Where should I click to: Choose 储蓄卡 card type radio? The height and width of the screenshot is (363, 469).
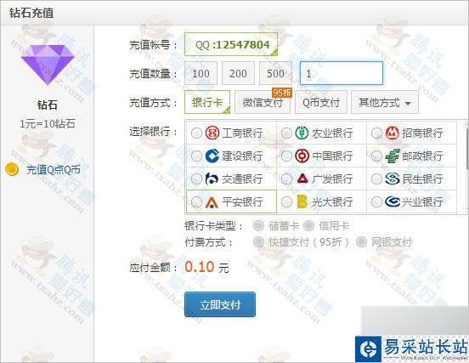click(258, 225)
